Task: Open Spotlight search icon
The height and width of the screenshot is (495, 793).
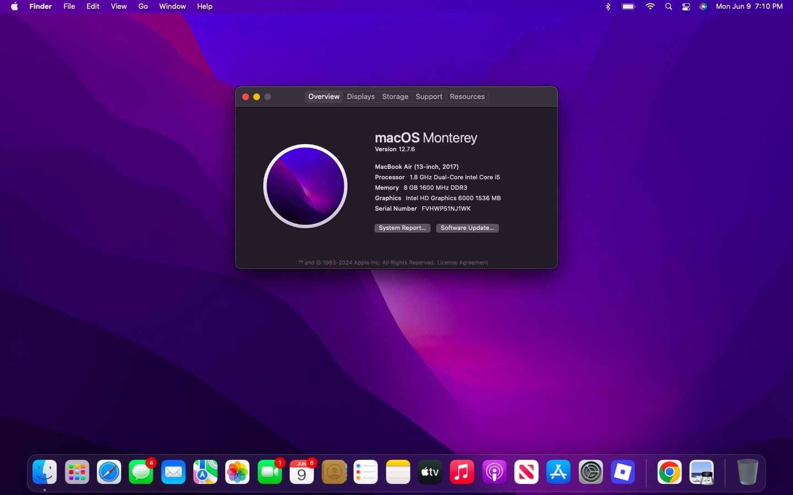Action: [669, 7]
